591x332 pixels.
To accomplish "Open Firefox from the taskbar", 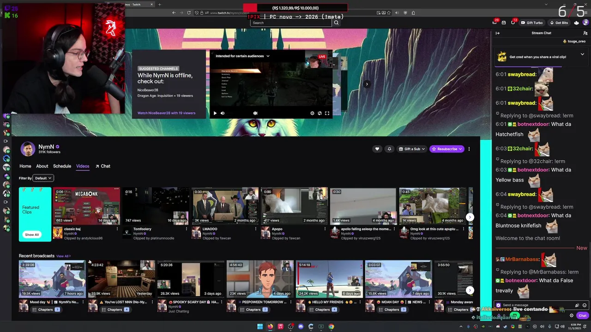I will 270,326.
